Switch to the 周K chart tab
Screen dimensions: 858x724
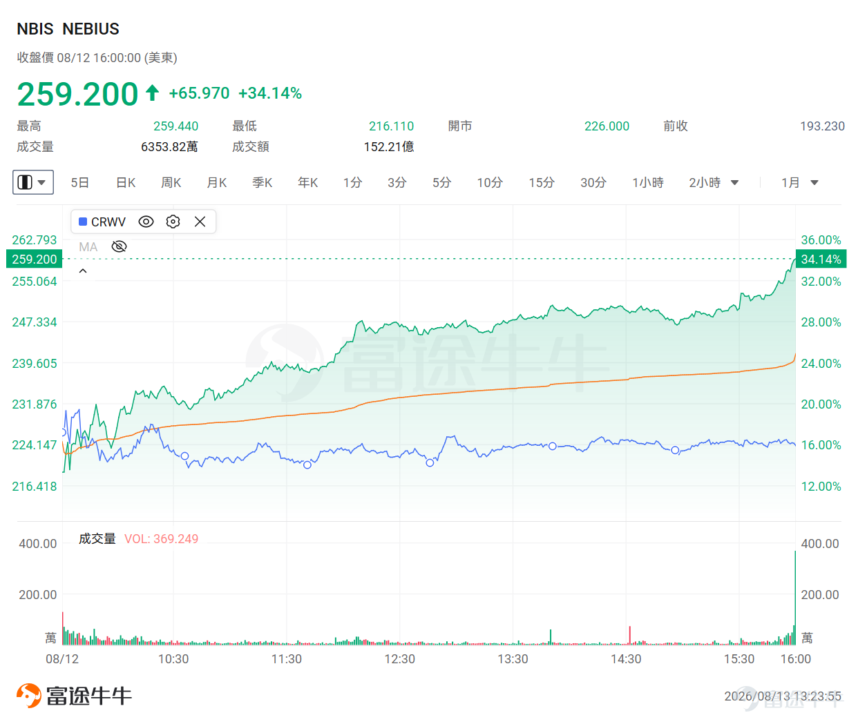point(171,182)
